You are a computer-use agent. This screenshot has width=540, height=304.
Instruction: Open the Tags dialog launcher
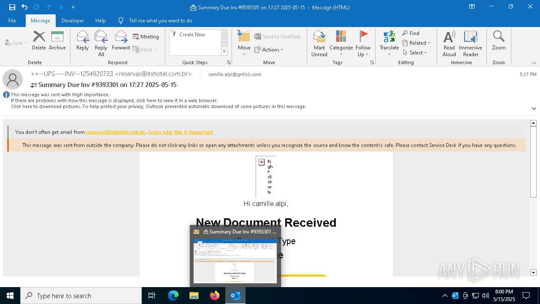click(x=372, y=62)
